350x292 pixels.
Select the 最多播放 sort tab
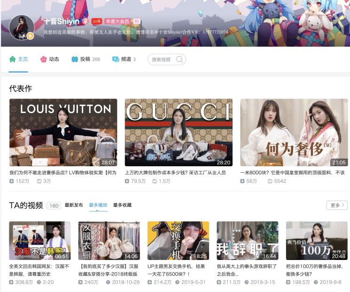coord(98,205)
